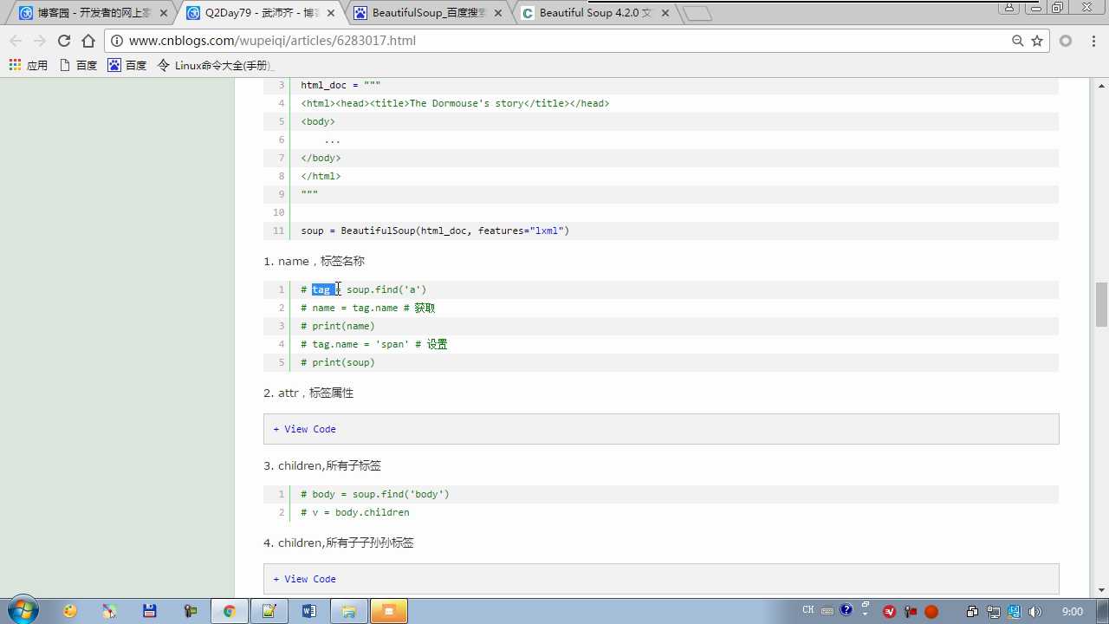Click the </body> code line

point(321,158)
